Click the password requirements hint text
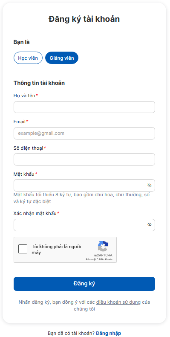Viewport: 170px width, 337px height. tap(81, 198)
